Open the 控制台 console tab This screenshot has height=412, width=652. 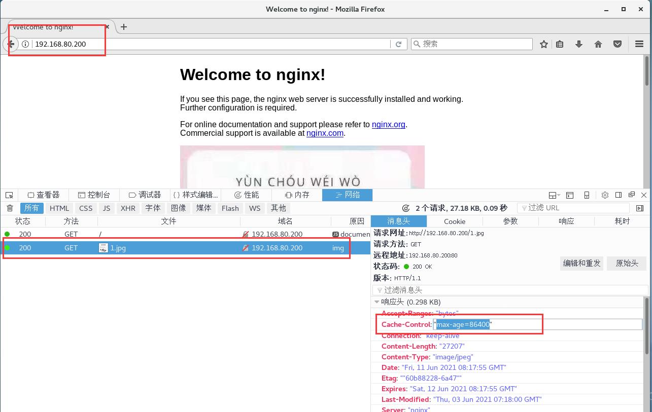pyautogui.click(x=94, y=195)
